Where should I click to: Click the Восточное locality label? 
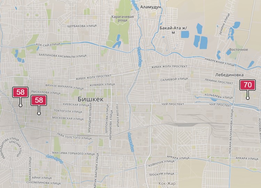click(x=238, y=50)
